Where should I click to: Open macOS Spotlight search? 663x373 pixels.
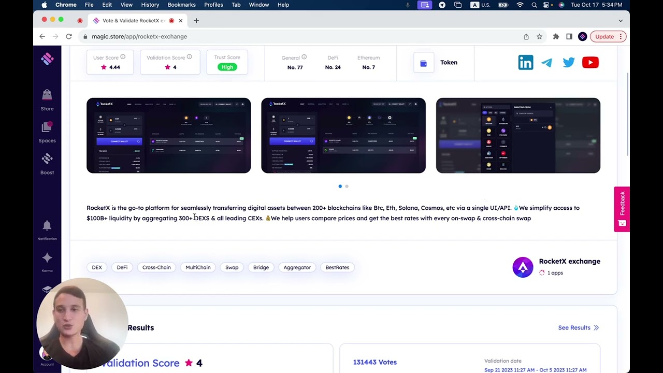pyautogui.click(x=534, y=5)
